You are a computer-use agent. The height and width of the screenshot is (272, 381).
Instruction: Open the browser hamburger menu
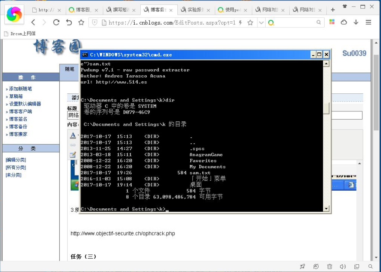[x=369, y=22]
